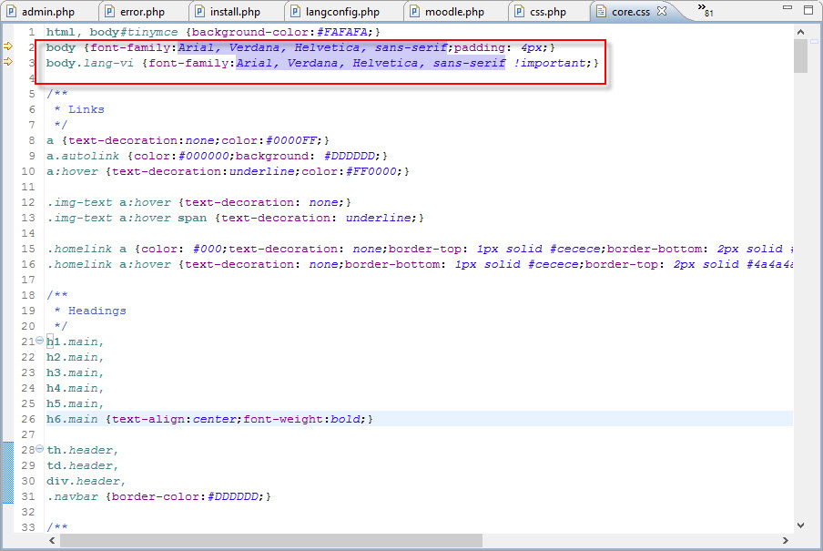Open the install.php editor tab

235,12
